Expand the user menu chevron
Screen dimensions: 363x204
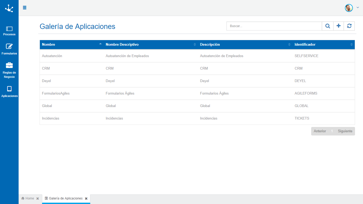(358, 8)
